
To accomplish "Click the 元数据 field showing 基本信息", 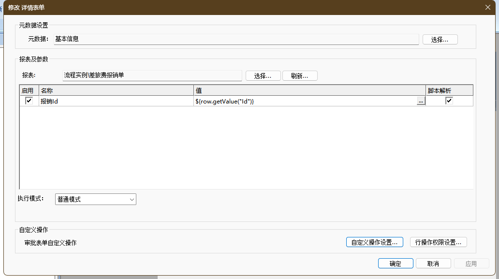I will coord(235,39).
